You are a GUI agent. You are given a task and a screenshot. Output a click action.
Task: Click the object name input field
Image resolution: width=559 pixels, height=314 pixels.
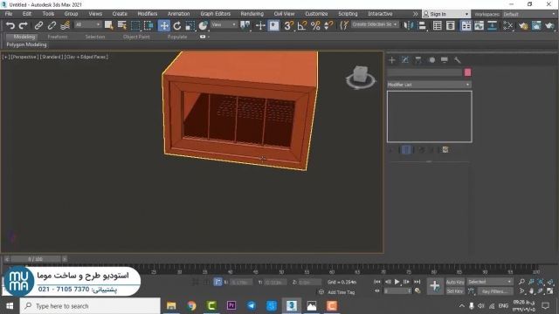pyautogui.click(x=424, y=72)
